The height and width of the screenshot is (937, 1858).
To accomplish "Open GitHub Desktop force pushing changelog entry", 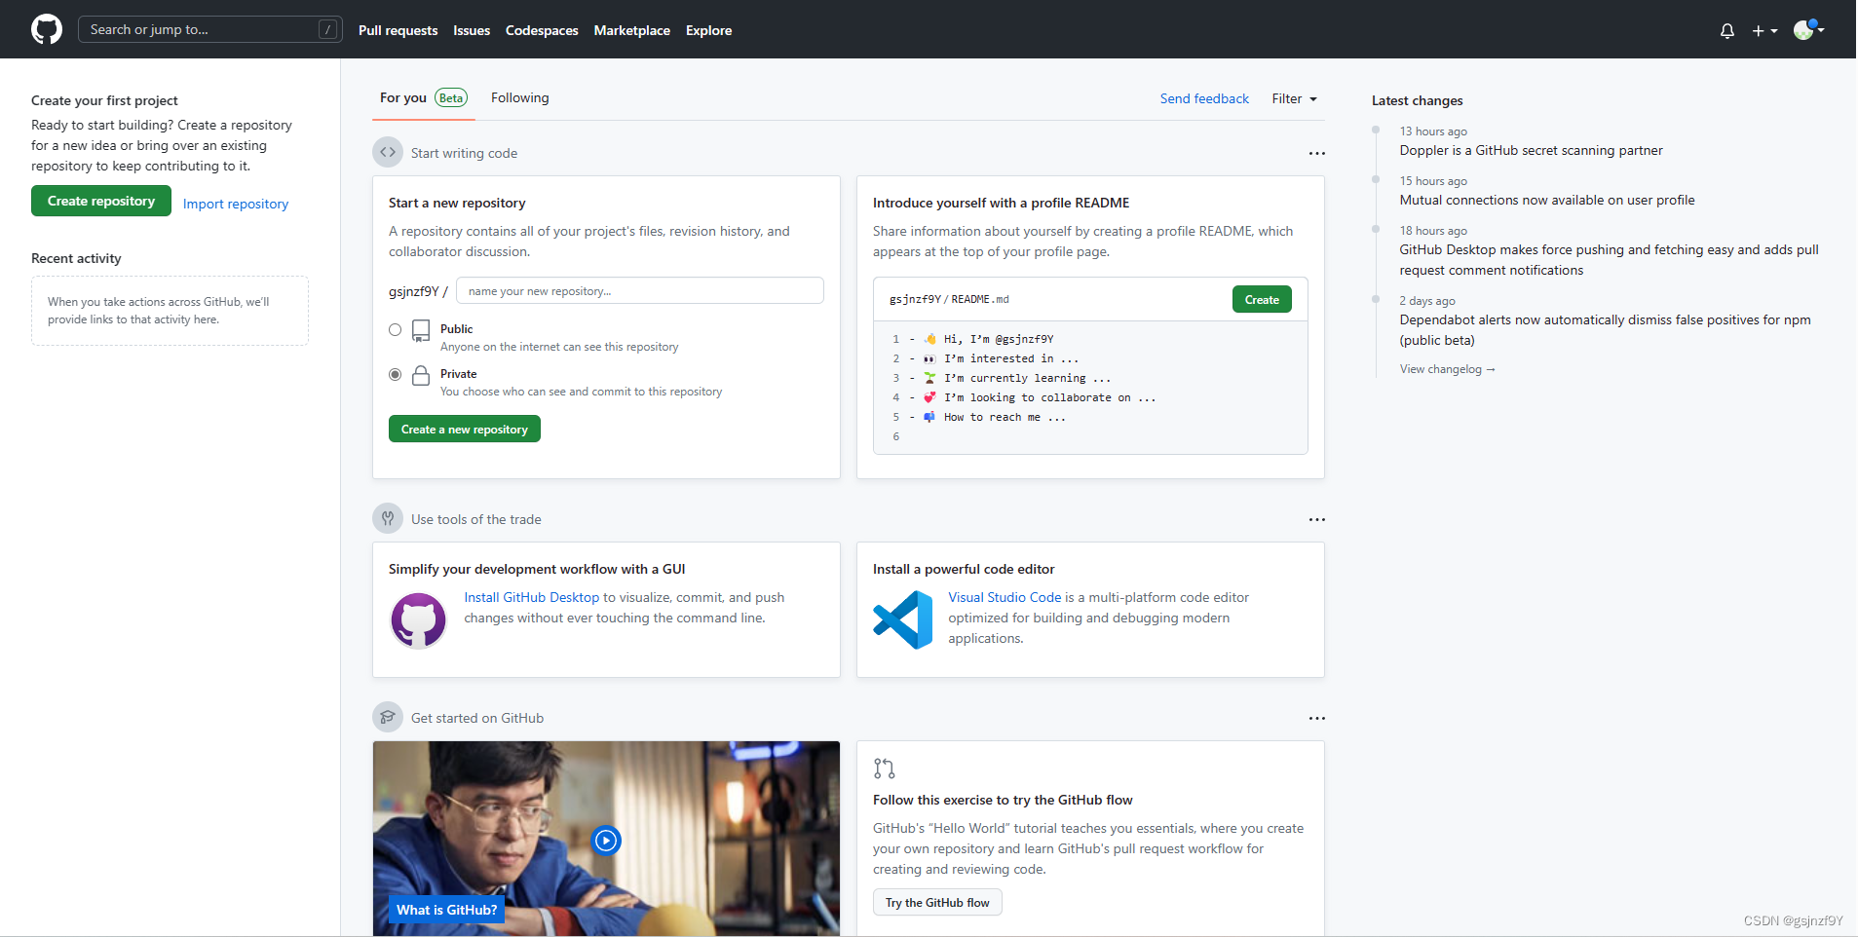I will click(x=1609, y=260).
